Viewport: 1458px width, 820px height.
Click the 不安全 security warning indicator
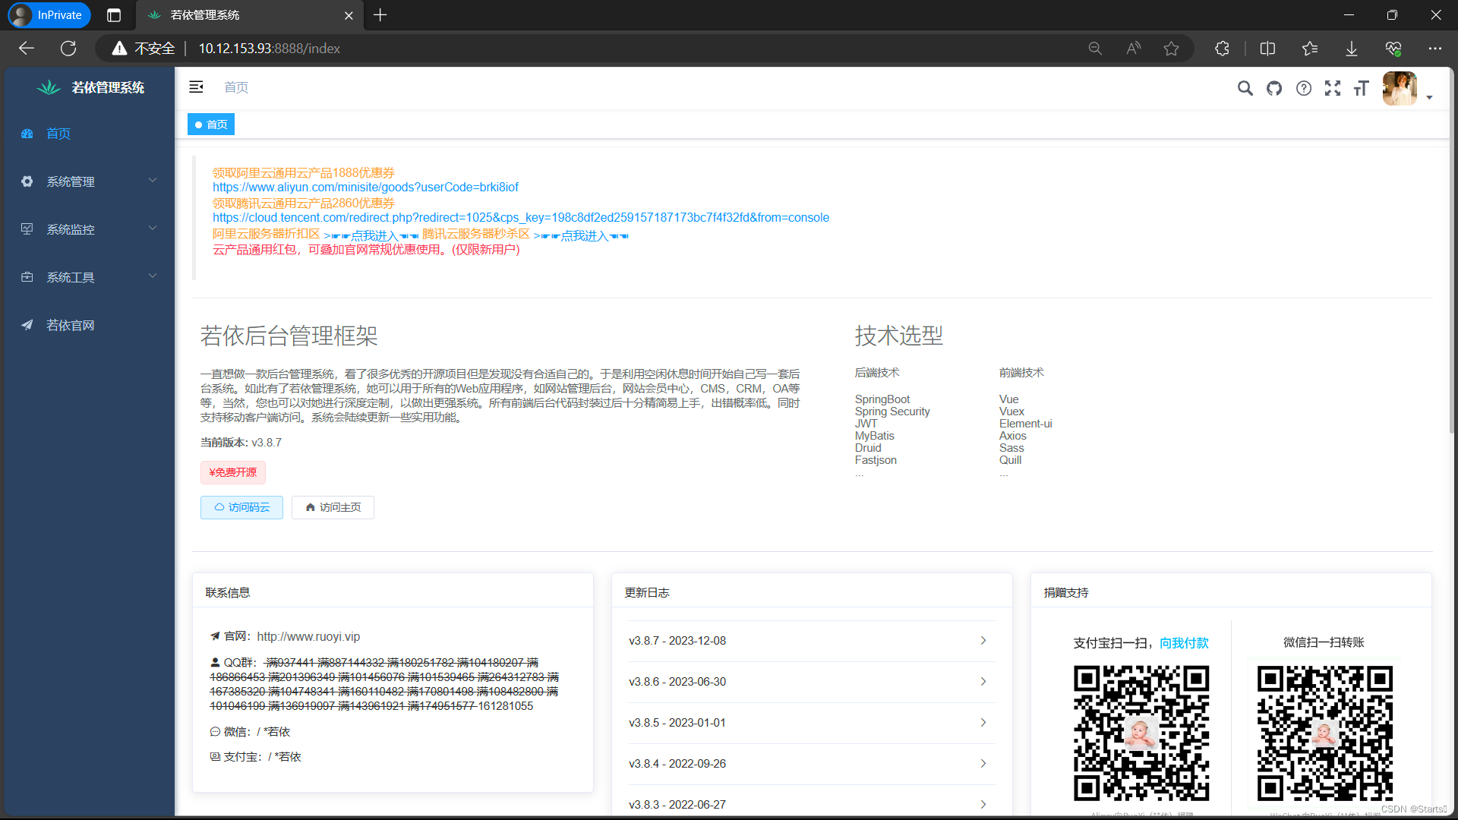click(144, 49)
